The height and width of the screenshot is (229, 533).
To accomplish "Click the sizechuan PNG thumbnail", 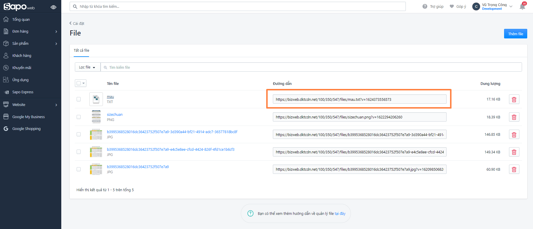I will coord(96,117).
